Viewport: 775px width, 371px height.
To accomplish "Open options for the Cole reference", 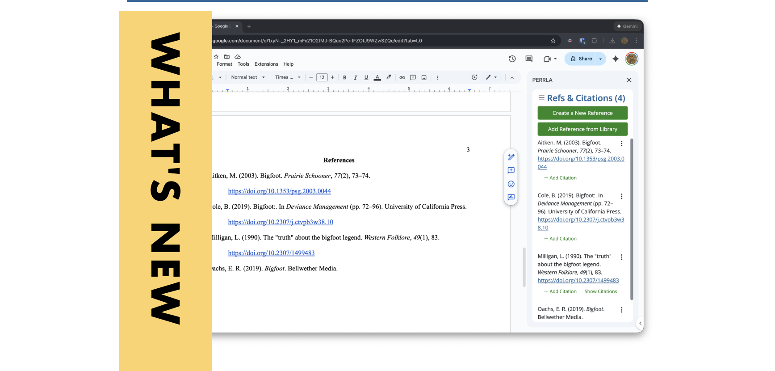I will (621, 196).
